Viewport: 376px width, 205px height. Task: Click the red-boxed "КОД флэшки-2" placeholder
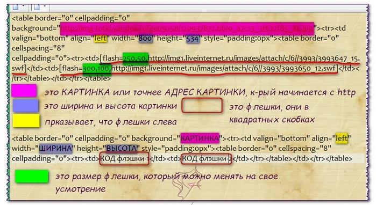[x=206, y=159]
